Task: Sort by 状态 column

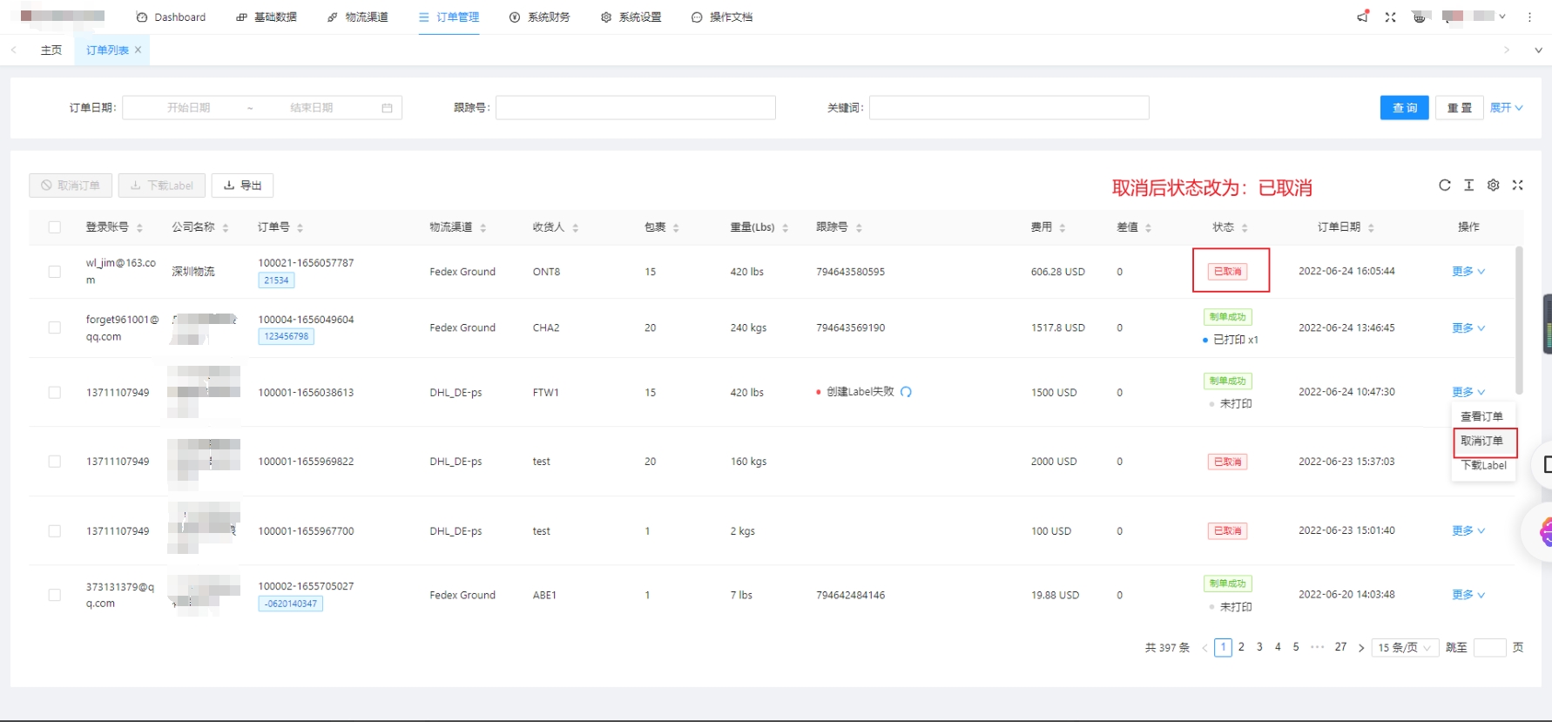Action: [1245, 227]
